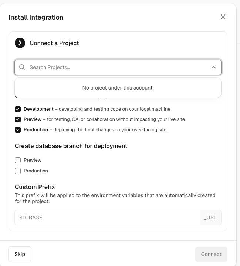240x266 pixels.
Task: Close the Install Integration dialog
Action: coord(223,17)
